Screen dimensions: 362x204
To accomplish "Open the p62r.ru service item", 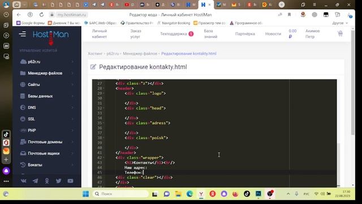I will (34, 62).
